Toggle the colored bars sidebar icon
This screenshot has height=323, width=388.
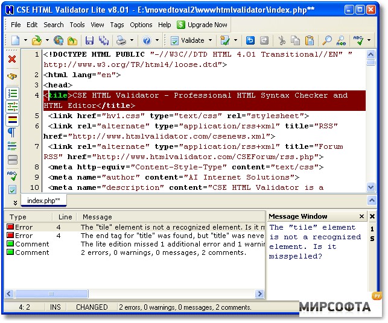13,120
